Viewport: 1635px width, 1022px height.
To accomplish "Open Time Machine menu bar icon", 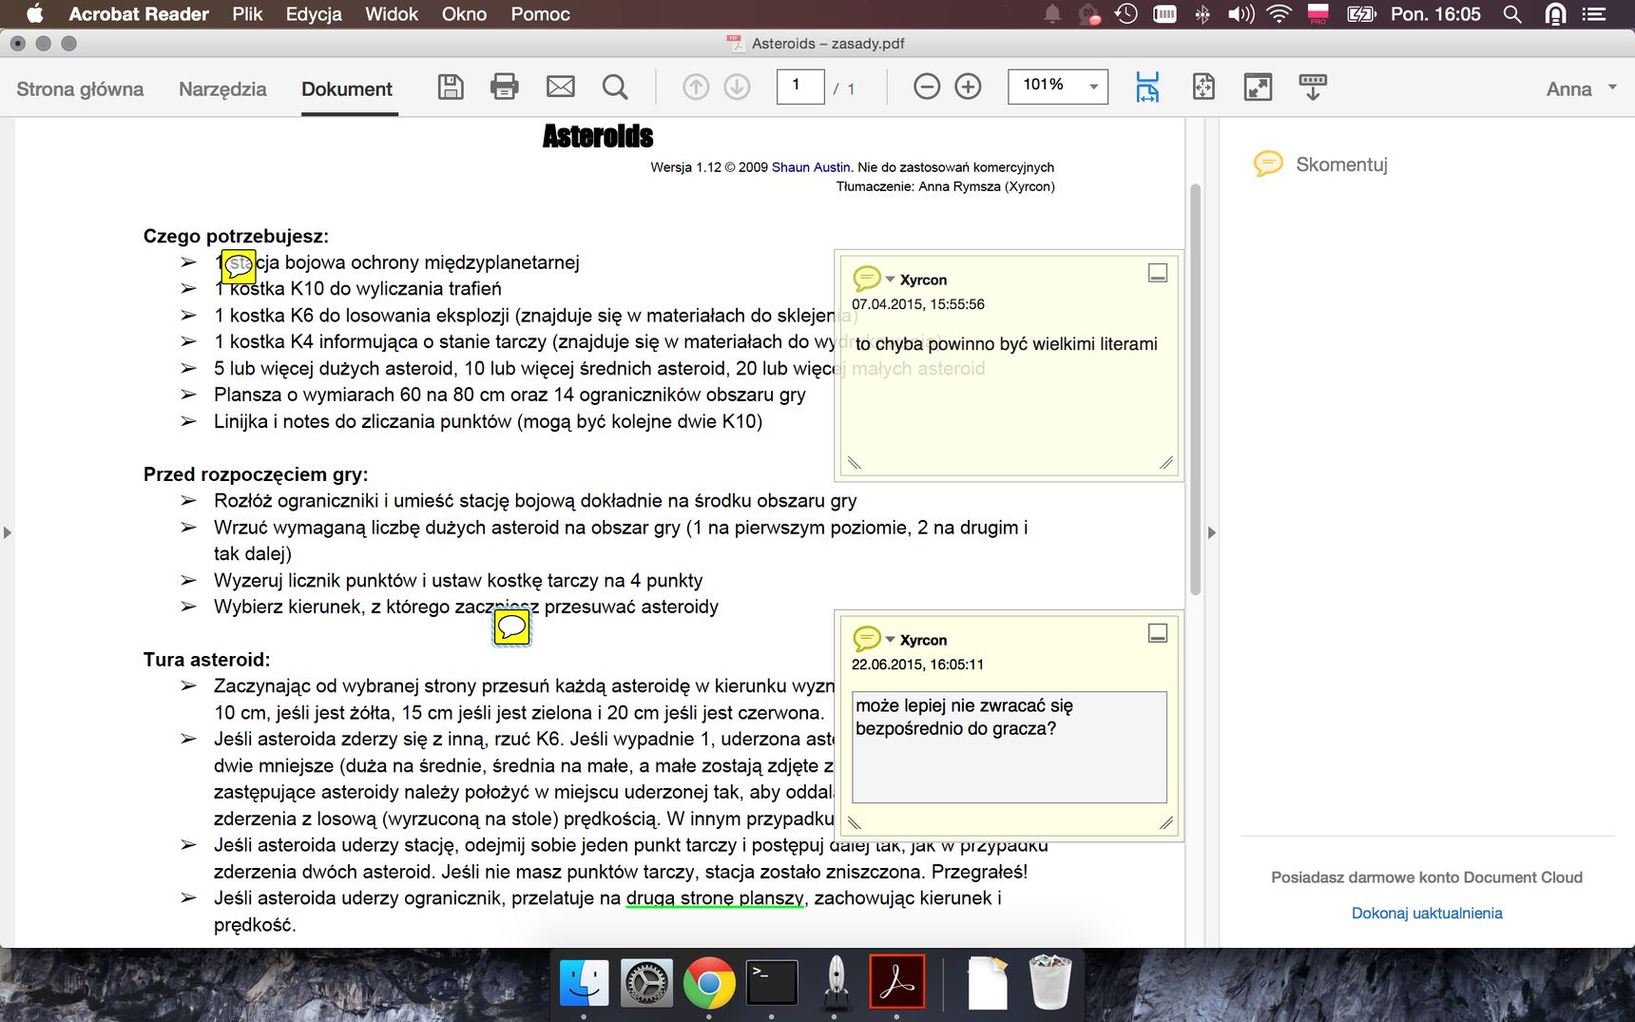I will click(x=1126, y=14).
